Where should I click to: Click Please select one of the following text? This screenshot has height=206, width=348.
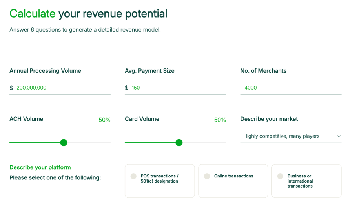pyautogui.click(x=55, y=178)
